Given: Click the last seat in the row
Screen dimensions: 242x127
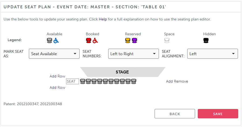Looking at the screenshot, I should coord(134,81).
